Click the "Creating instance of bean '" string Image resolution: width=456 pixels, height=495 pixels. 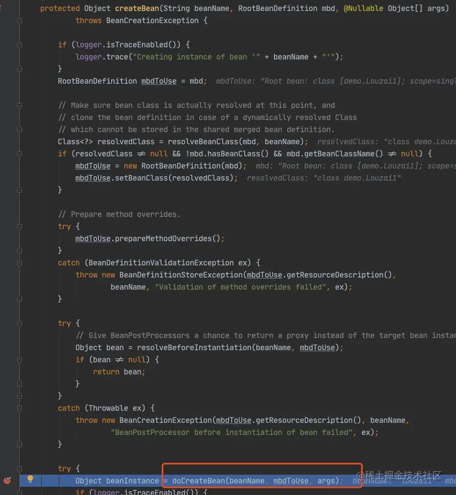[196, 57]
